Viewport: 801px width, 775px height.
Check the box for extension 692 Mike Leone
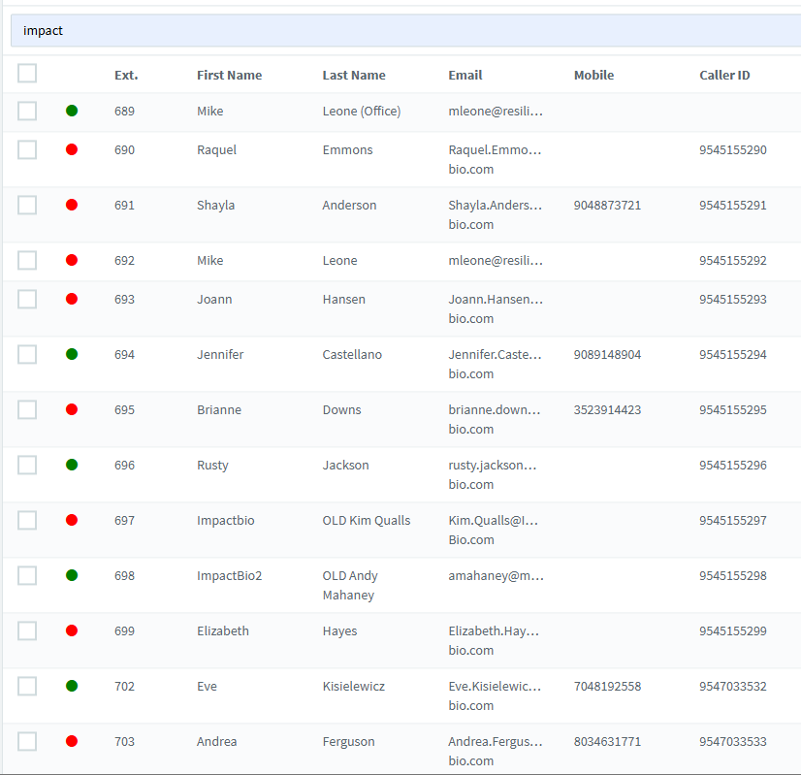pos(27,260)
